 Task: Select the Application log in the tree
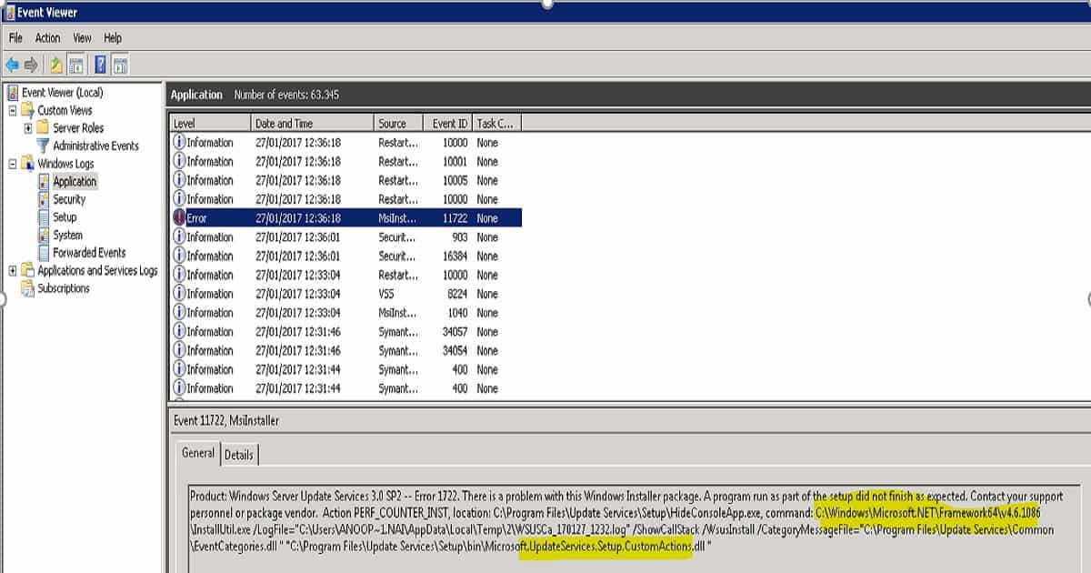pyautogui.click(x=75, y=182)
